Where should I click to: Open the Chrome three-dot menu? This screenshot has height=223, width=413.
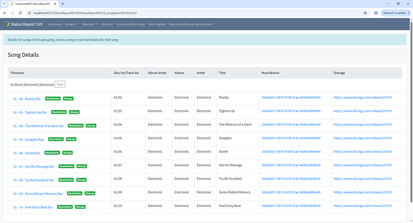408,13
